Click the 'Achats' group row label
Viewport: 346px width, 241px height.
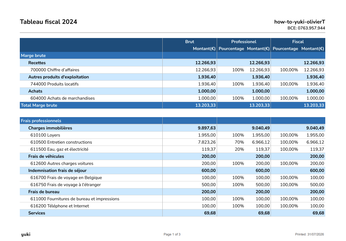click(35, 91)
